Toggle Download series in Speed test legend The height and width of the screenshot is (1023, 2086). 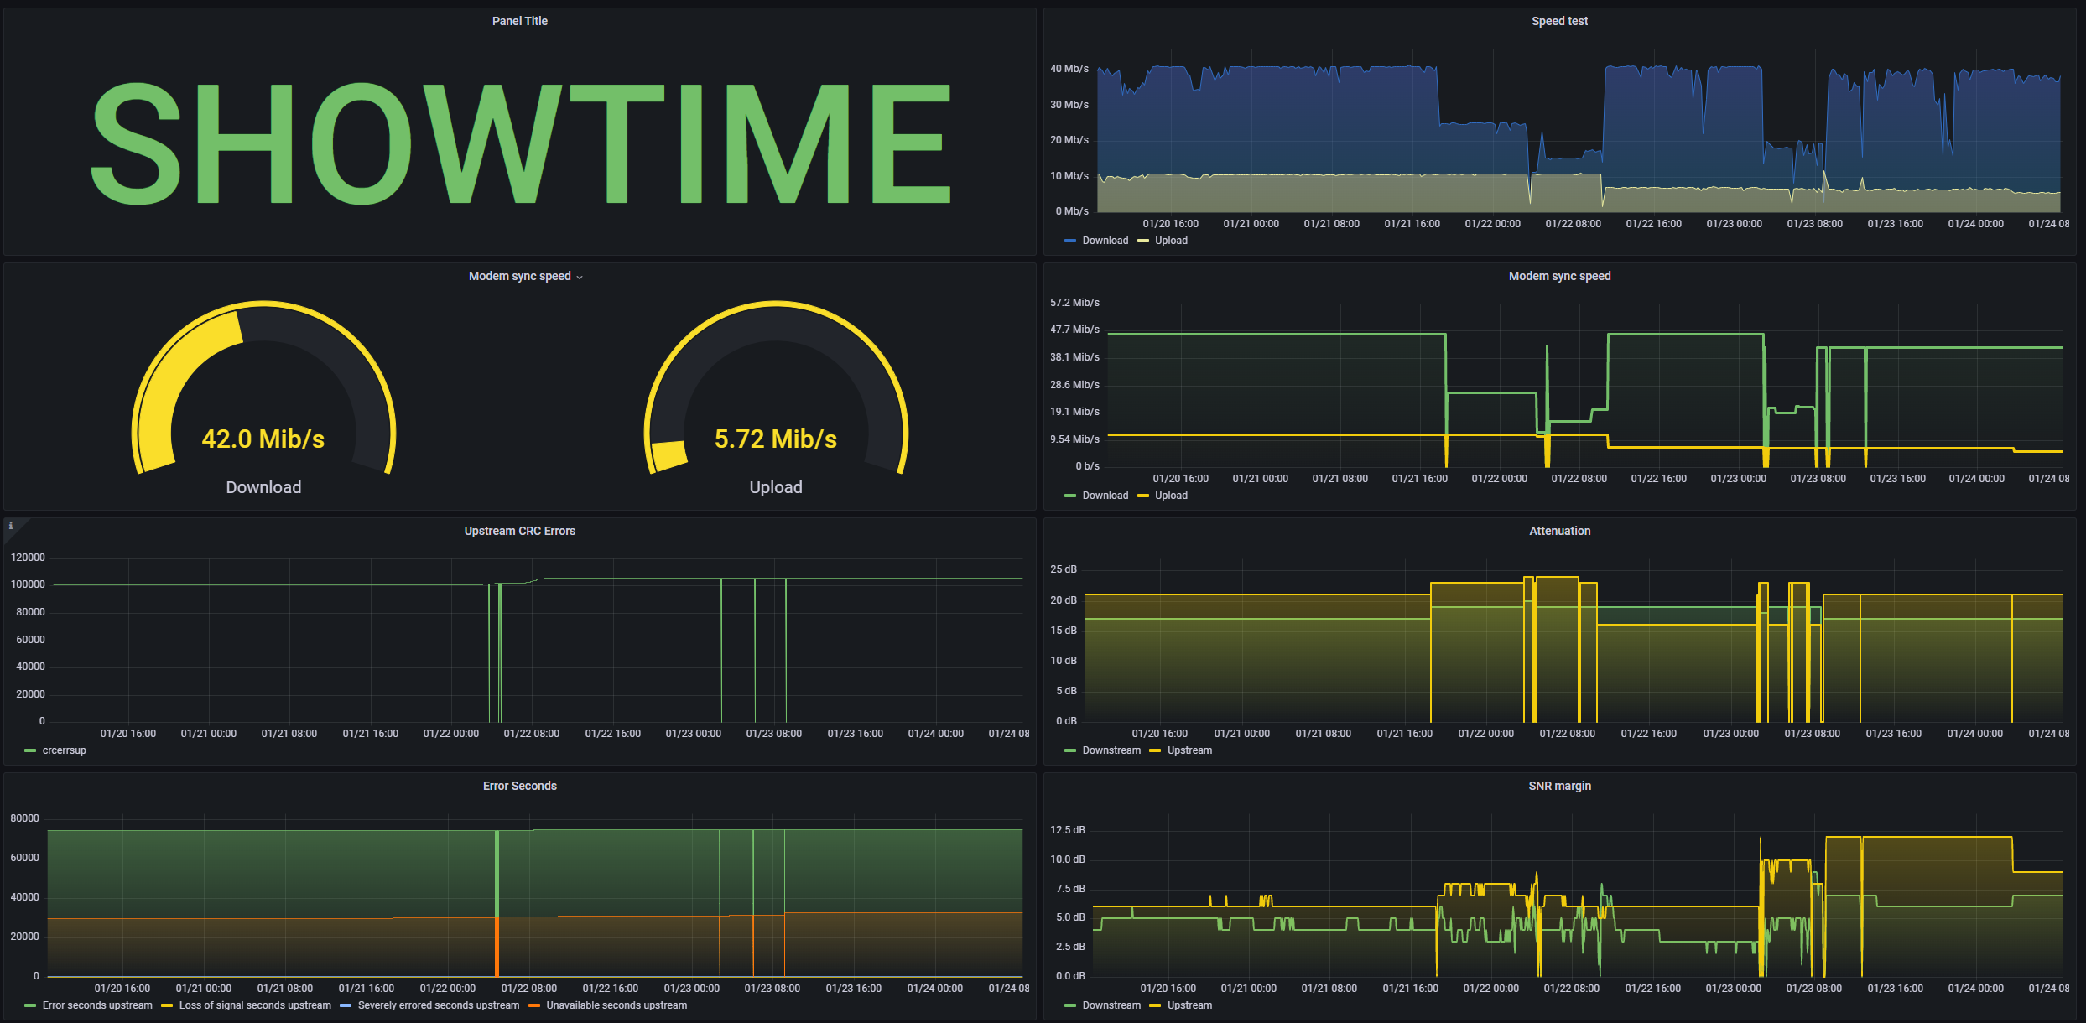1105,241
